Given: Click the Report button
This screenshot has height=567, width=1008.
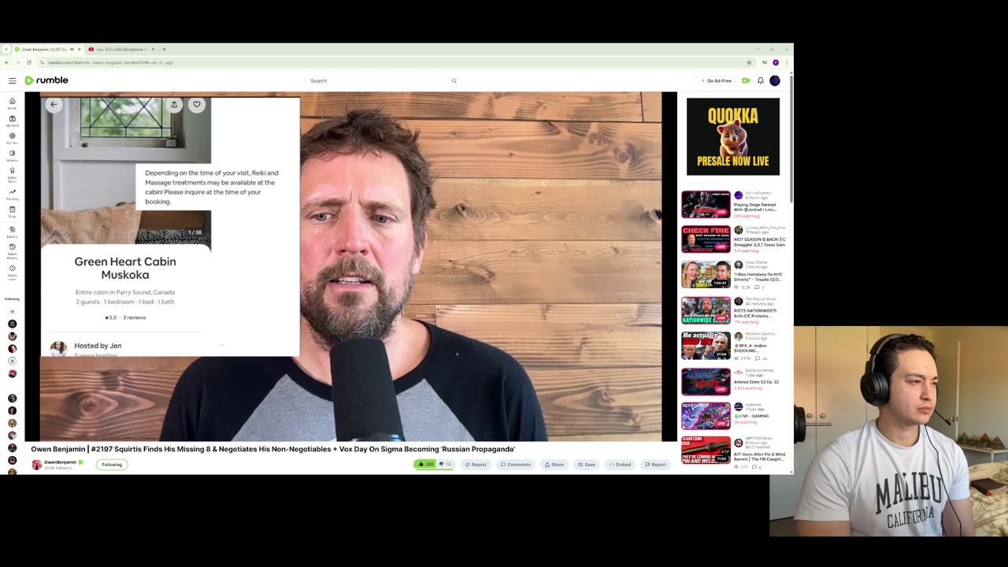Looking at the screenshot, I should tap(656, 465).
